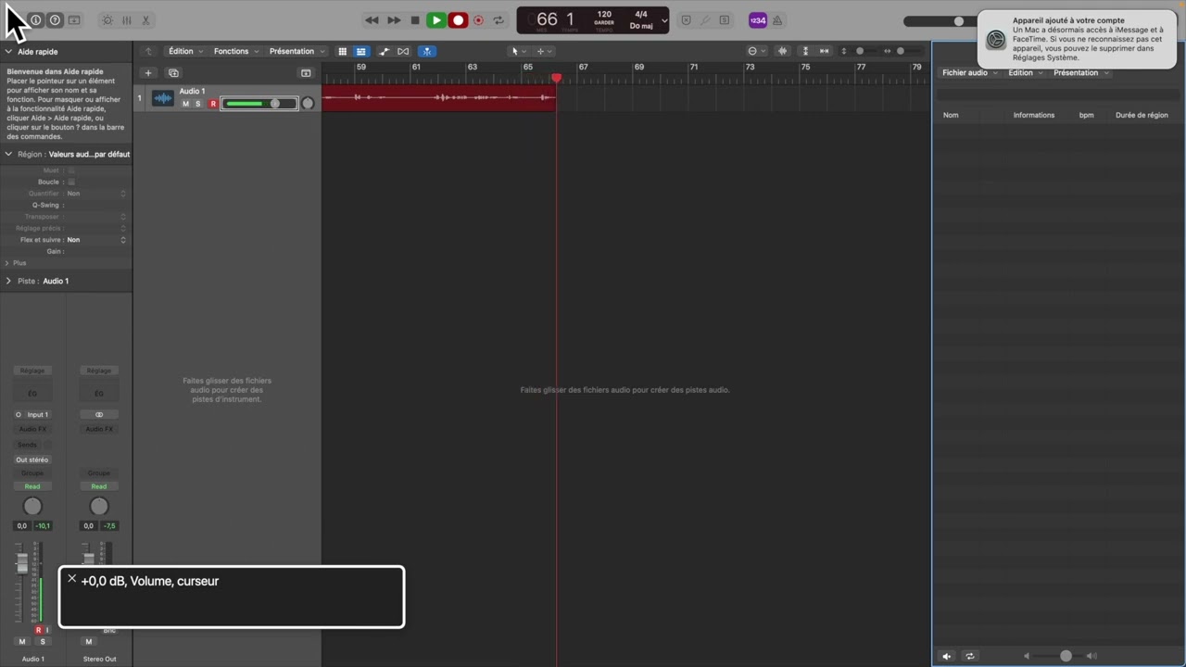Click the duplicate track button
Image resolution: width=1186 pixels, height=667 pixels.
173,72
